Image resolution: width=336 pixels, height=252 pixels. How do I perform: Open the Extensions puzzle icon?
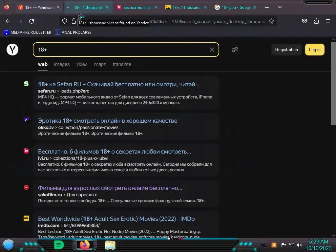click(316, 21)
